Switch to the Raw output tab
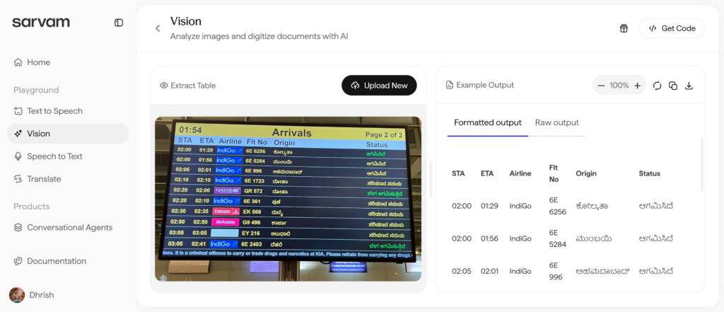The width and height of the screenshot is (724, 312). pos(556,122)
